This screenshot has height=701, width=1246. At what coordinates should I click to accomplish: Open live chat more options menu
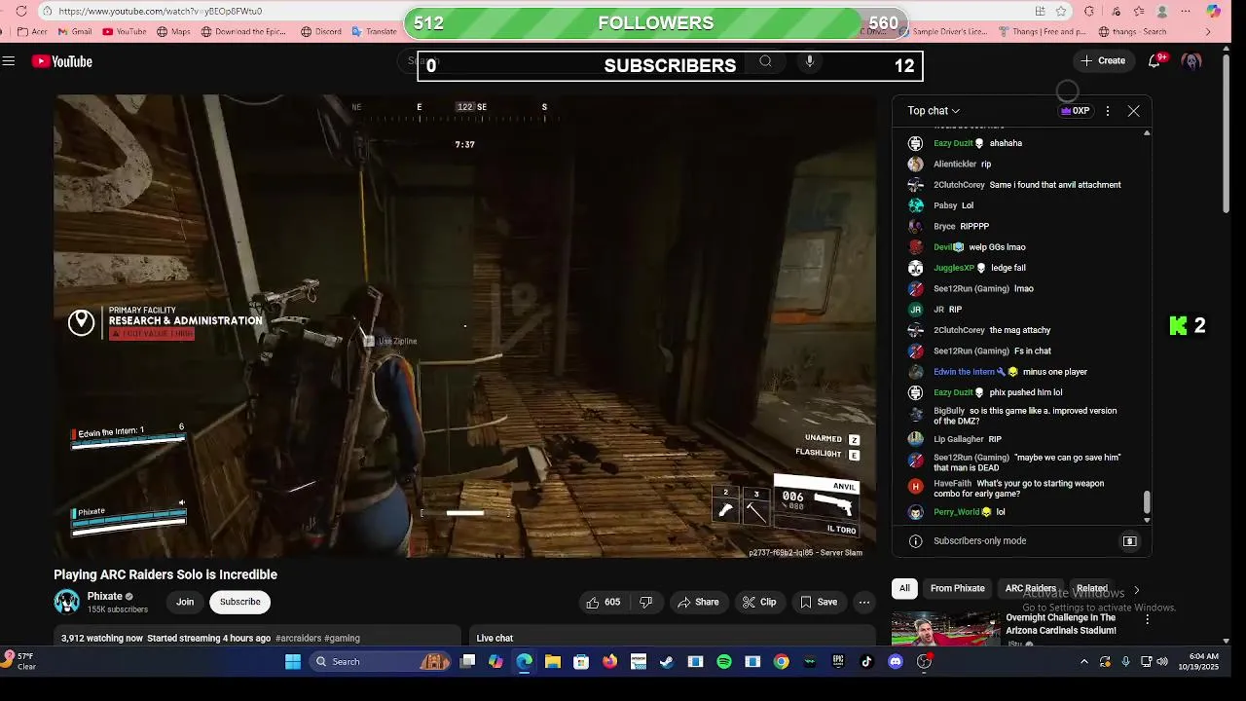click(x=1108, y=111)
